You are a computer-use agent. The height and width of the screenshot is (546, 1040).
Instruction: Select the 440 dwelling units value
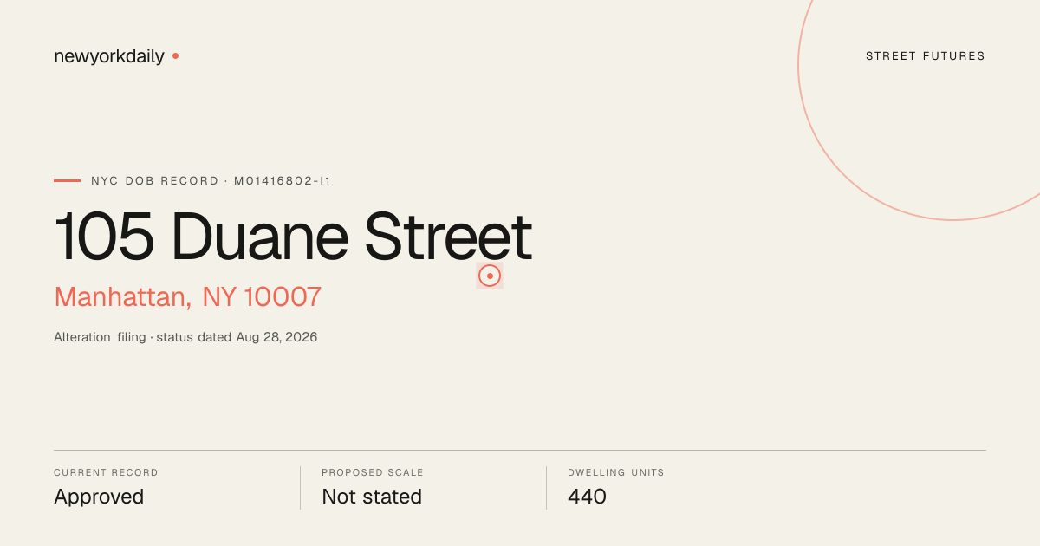point(587,497)
